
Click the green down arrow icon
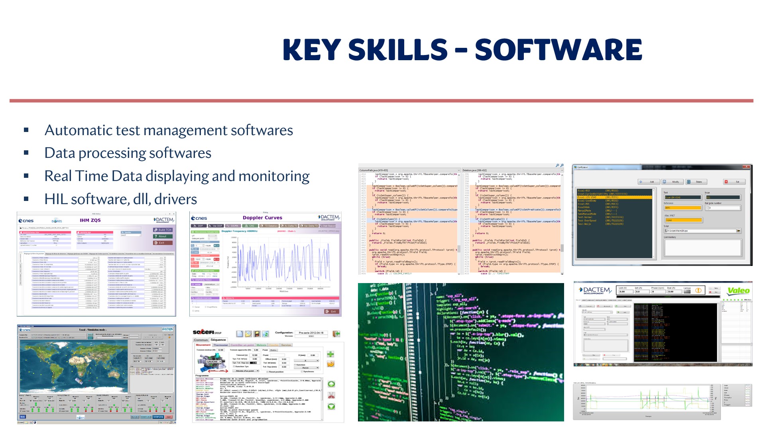[331, 406]
